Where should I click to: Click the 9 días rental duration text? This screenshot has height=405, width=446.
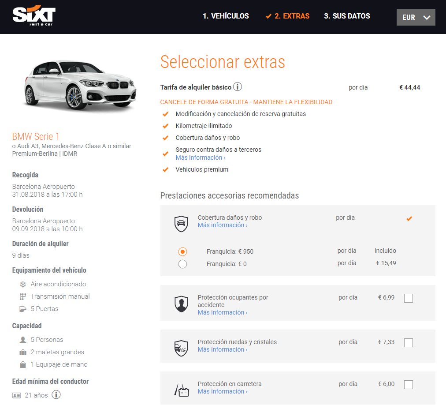tap(21, 255)
